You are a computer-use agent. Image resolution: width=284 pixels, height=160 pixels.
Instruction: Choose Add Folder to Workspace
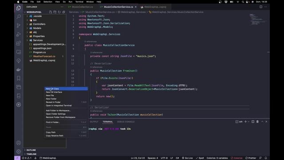coord(66,111)
